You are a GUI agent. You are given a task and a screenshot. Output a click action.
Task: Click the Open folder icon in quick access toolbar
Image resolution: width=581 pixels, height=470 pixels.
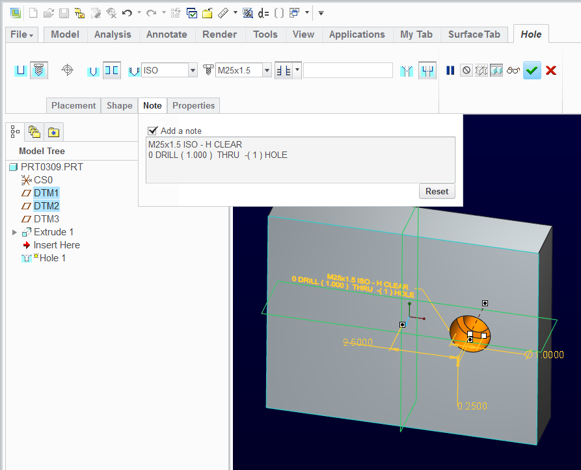pyautogui.click(x=49, y=13)
